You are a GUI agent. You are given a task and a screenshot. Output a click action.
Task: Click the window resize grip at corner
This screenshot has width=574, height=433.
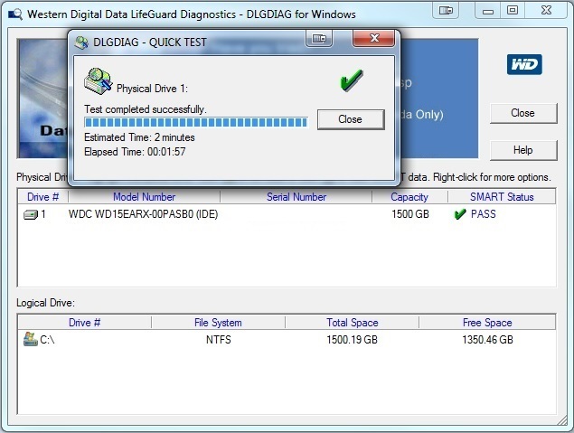coord(562,420)
